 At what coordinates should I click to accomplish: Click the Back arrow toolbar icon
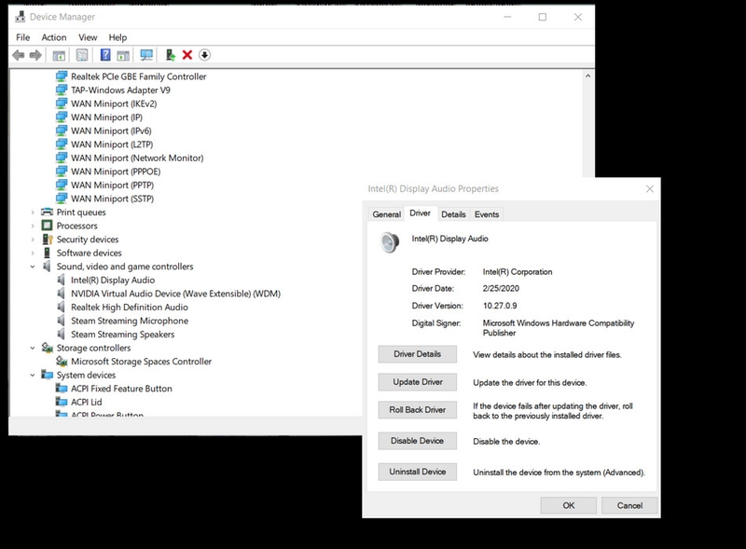point(19,55)
